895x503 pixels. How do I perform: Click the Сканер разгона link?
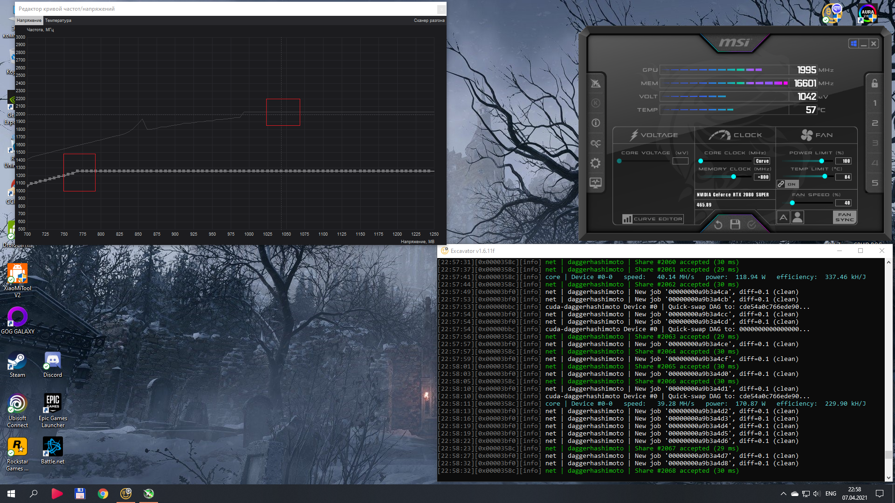429,20
